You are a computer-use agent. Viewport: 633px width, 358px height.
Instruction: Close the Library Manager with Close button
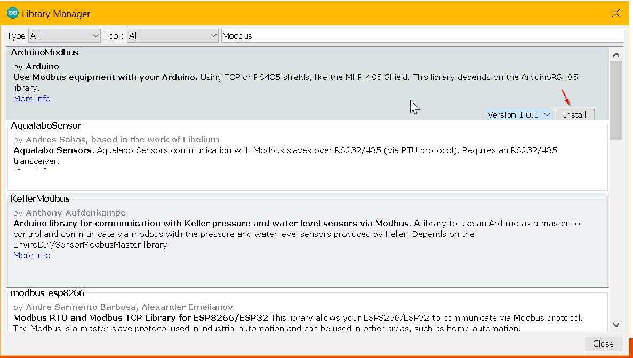click(x=603, y=344)
